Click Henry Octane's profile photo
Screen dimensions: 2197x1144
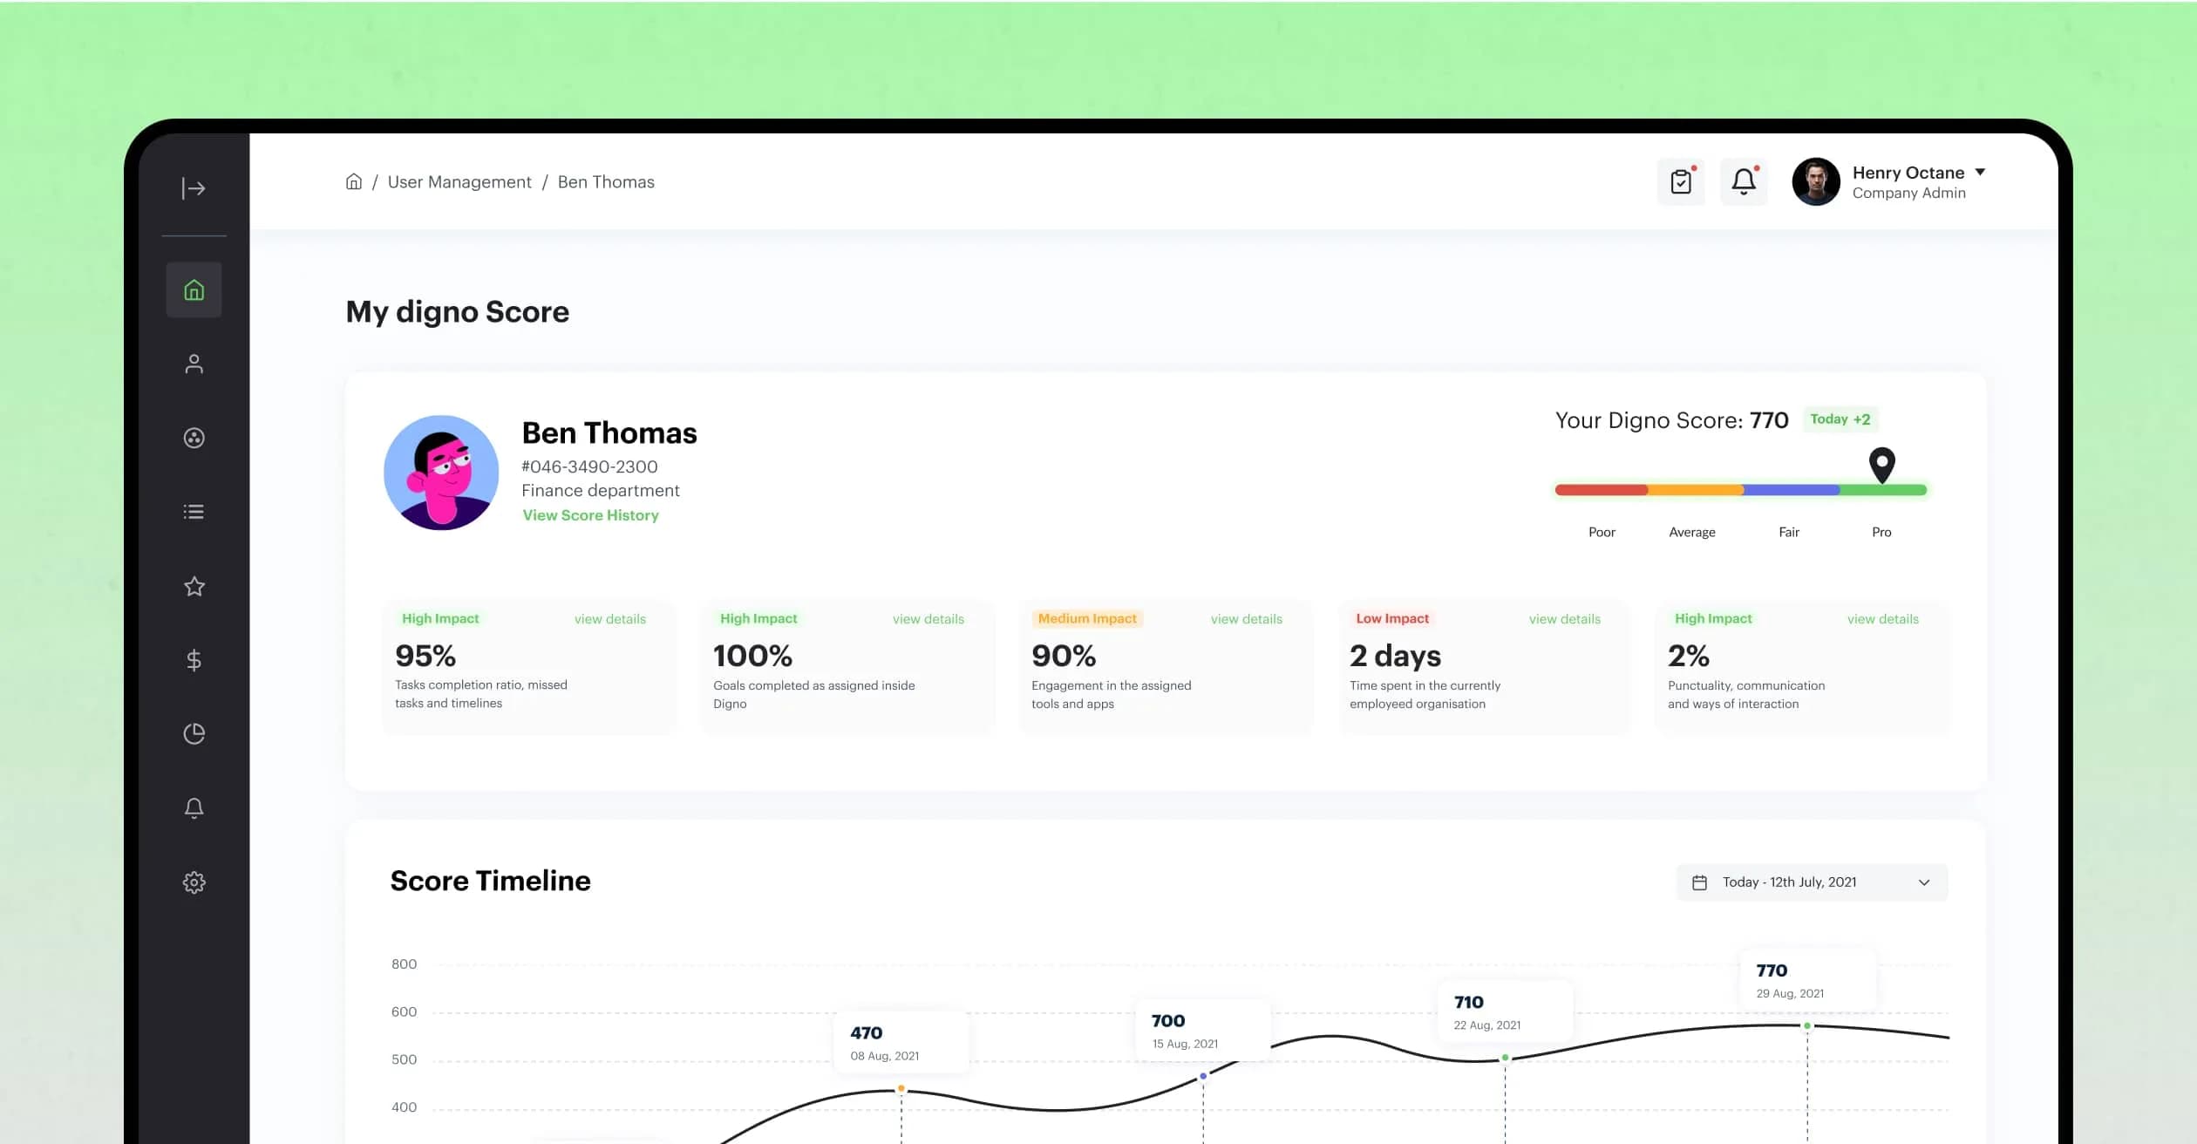(x=1816, y=181)
